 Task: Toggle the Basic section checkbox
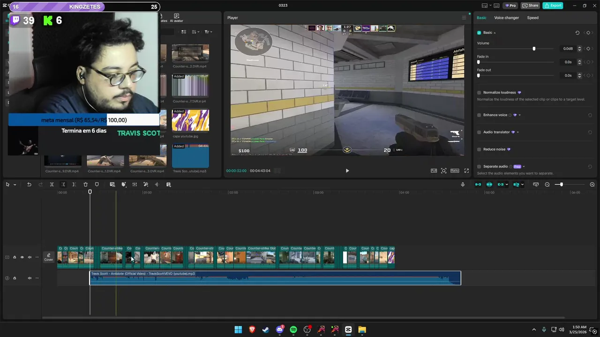(x=479, y=33)
